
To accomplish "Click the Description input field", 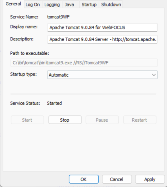I will coord(102,39).
